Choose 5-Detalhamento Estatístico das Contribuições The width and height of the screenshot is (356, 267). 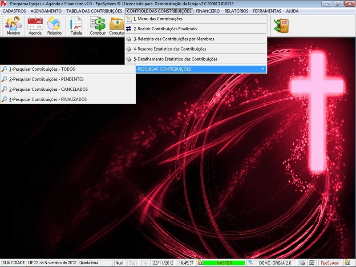pos(196,59)
